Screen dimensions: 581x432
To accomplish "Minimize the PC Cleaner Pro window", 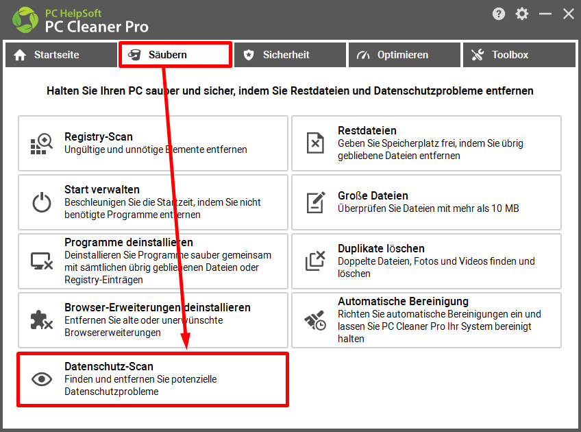I will (x=545, y=14).
